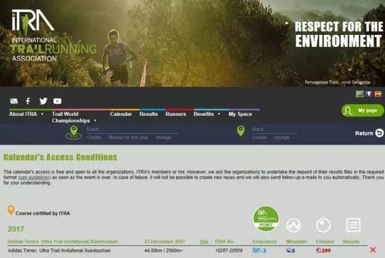Click the Mountain level round icon
This screenshot has width=385, height=258.
click(x=293, y=225)
